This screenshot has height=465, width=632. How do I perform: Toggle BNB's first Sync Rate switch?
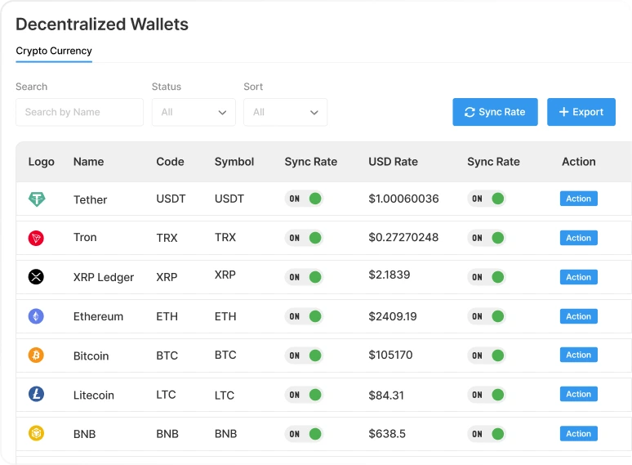(x=304, y=434)
